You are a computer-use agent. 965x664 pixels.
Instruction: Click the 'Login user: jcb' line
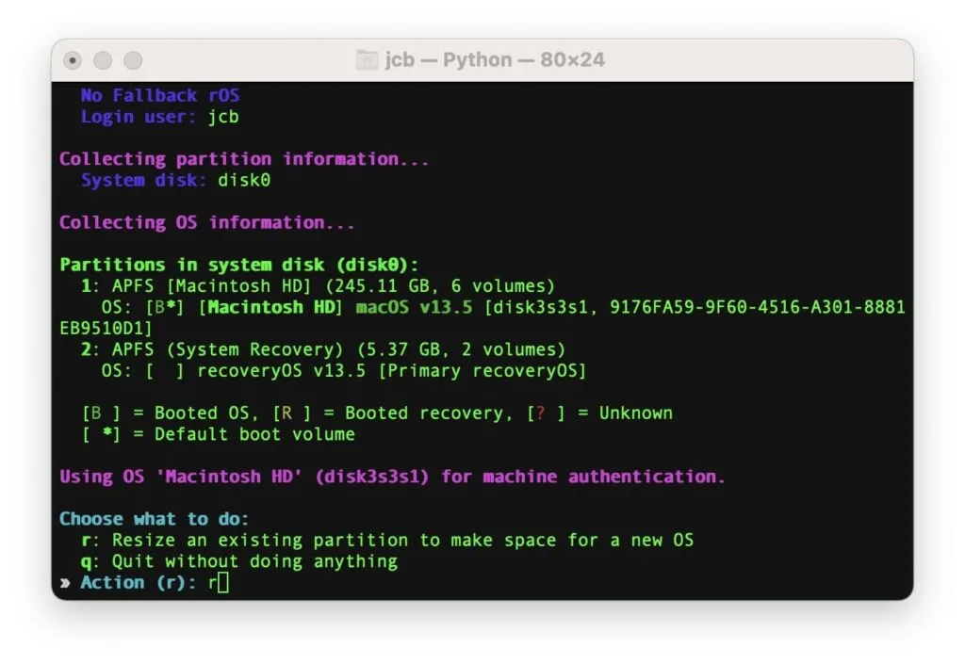(x=158, y=117)
